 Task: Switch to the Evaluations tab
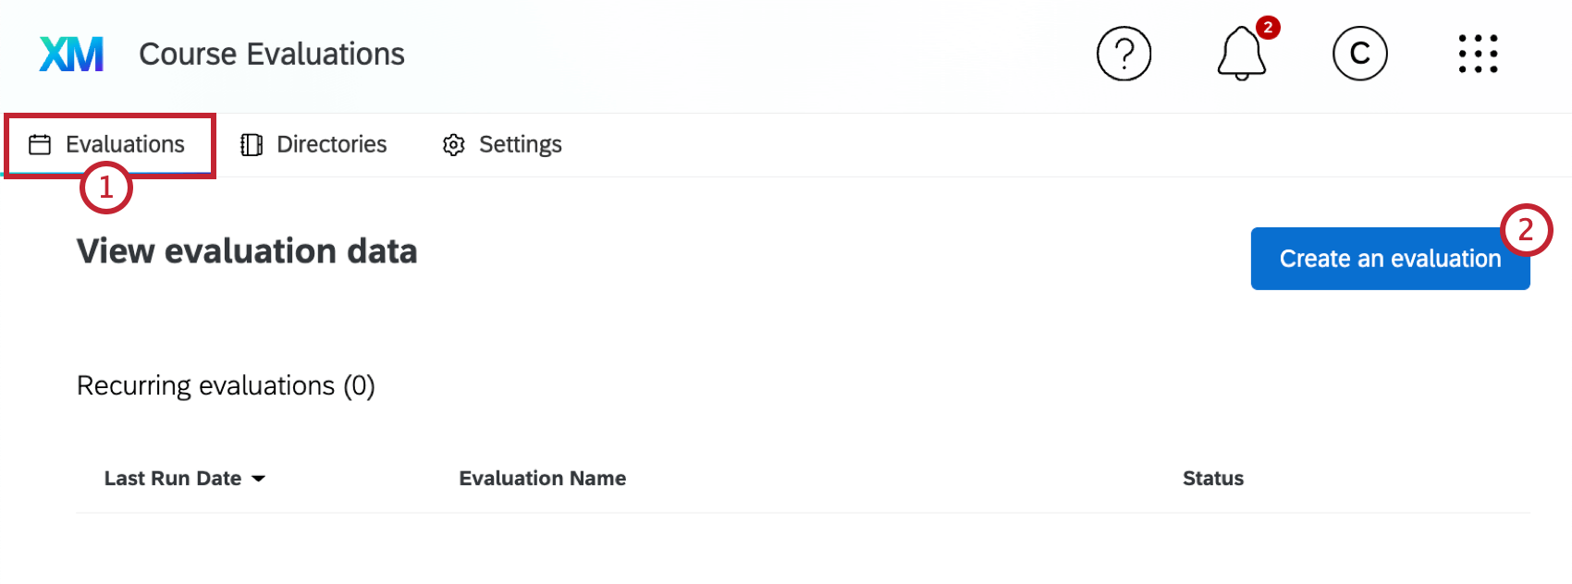(x=124, y=144)
